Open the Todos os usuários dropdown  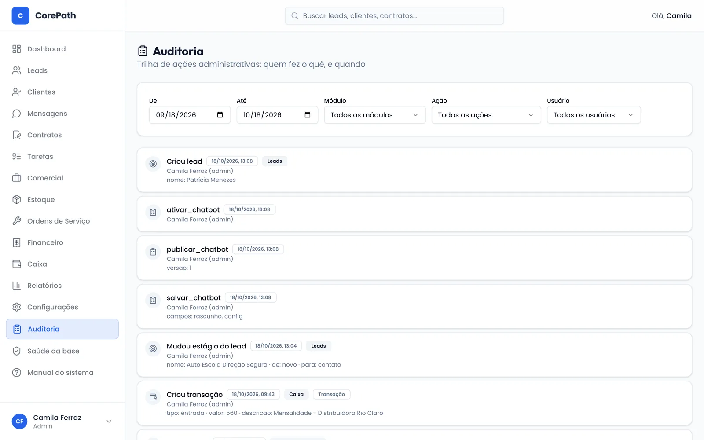click(x=594, y=115)
